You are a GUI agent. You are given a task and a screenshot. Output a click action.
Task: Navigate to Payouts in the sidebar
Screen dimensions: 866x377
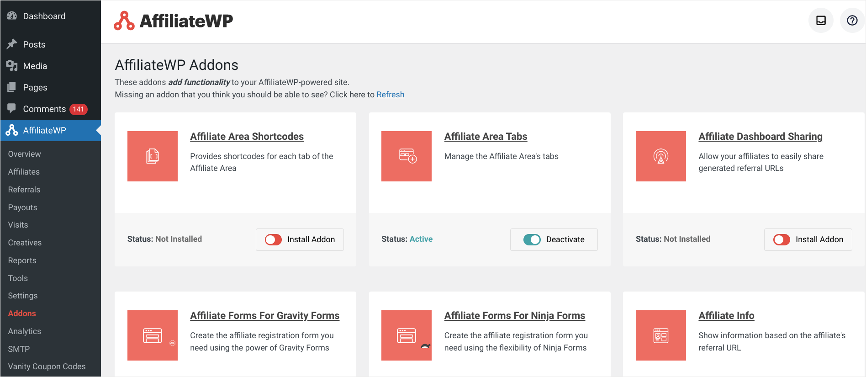pos(22,207)
